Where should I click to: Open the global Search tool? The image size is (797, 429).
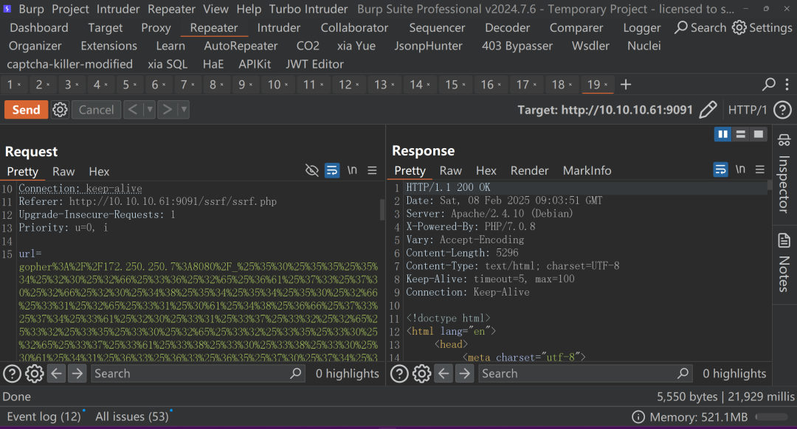click(700, 27)
